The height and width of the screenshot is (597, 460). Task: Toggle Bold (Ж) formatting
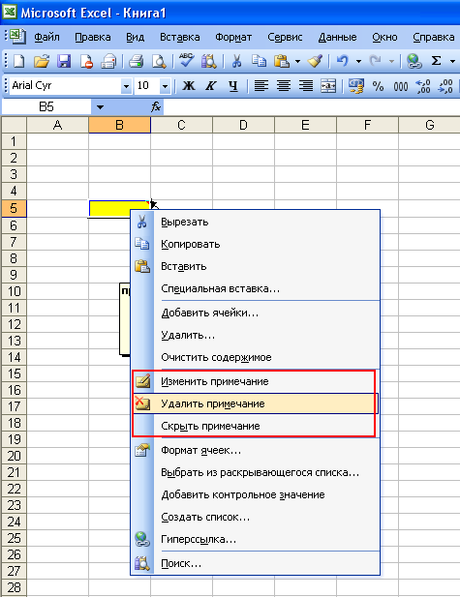tap(189, 86)
